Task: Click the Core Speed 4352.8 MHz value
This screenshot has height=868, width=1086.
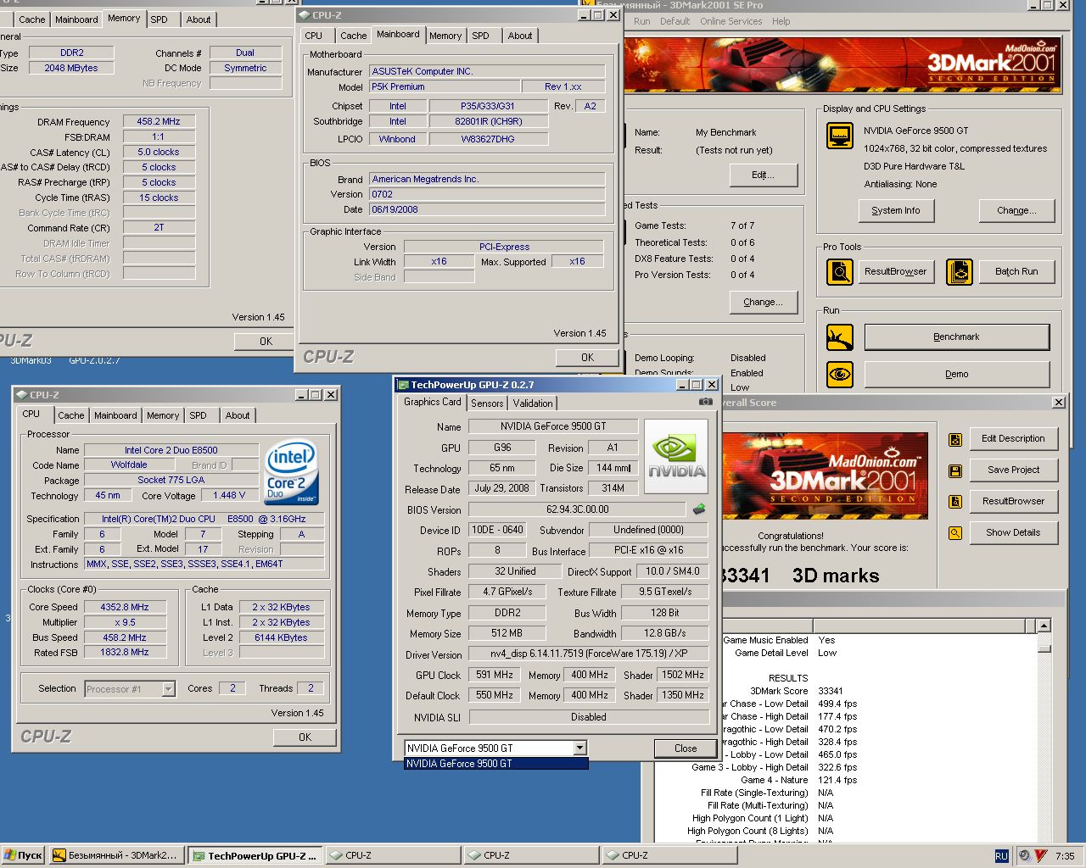Action: (124, 607)
